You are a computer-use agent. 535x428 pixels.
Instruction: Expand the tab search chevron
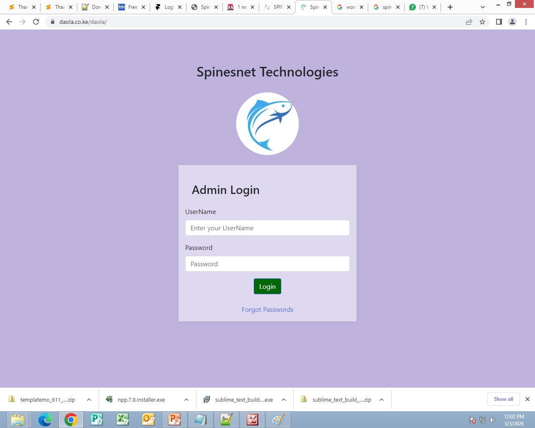tap(482, 7)
